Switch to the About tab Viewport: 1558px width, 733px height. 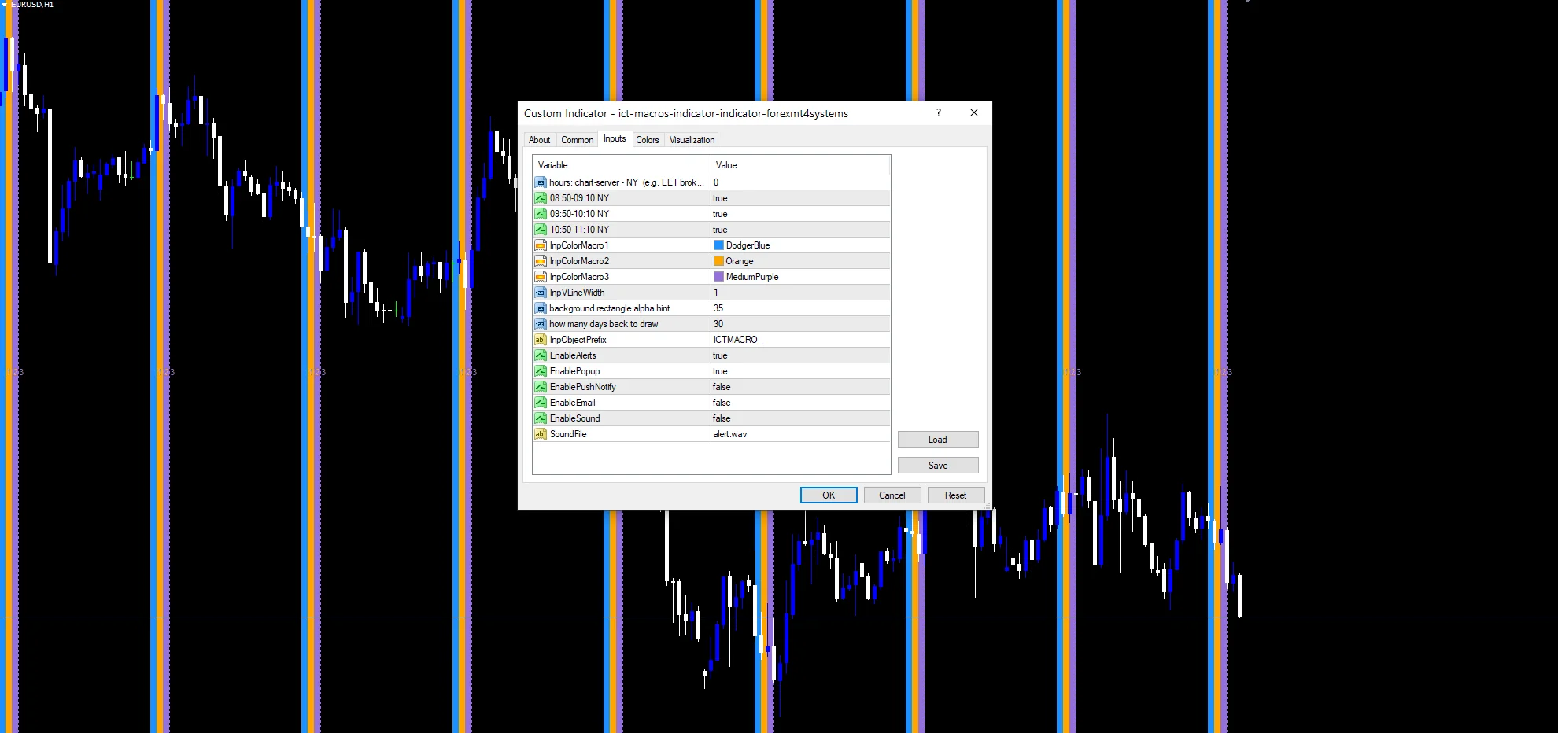pos(540,140)
